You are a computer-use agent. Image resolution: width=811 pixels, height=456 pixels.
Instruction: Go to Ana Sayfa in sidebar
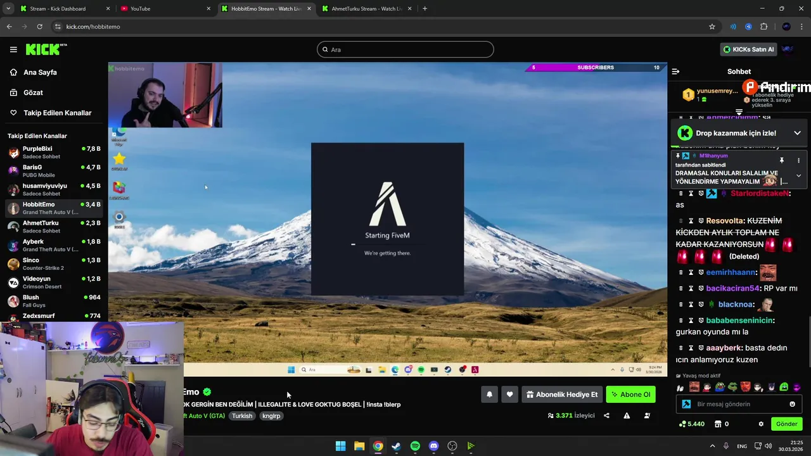tap(40, 72)
